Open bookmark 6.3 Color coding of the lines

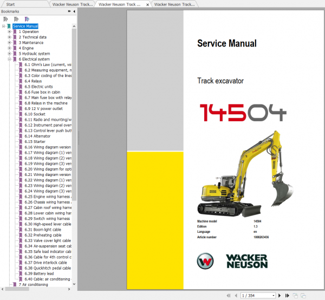point(48,76)
